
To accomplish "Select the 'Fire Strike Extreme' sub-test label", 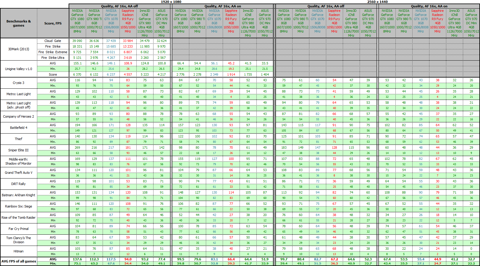I will 53,52.
